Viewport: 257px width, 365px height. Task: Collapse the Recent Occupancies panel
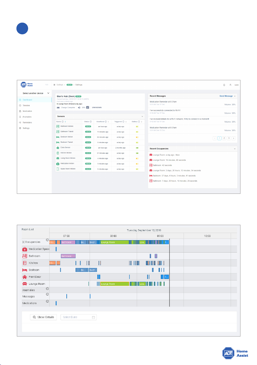[x=235, y=149]
